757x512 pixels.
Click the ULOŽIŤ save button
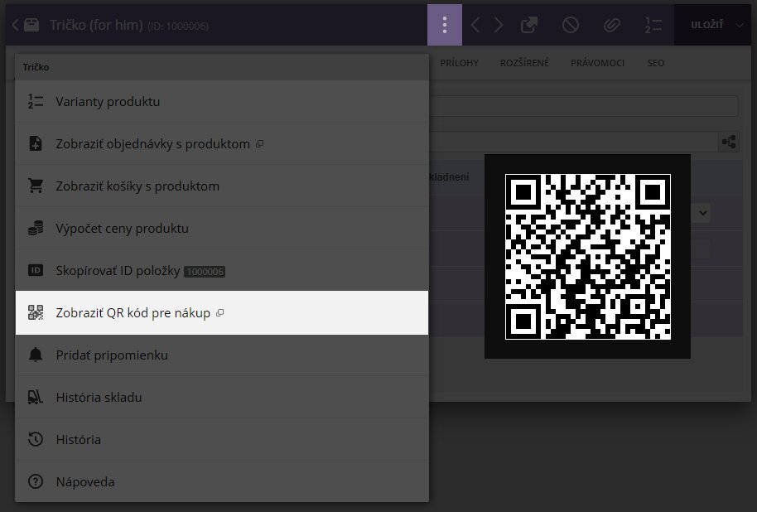706,25
